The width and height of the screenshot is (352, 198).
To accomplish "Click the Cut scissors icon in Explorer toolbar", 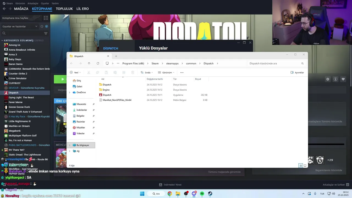I will (89, 72).
